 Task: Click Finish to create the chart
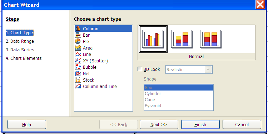coord(200,124)
